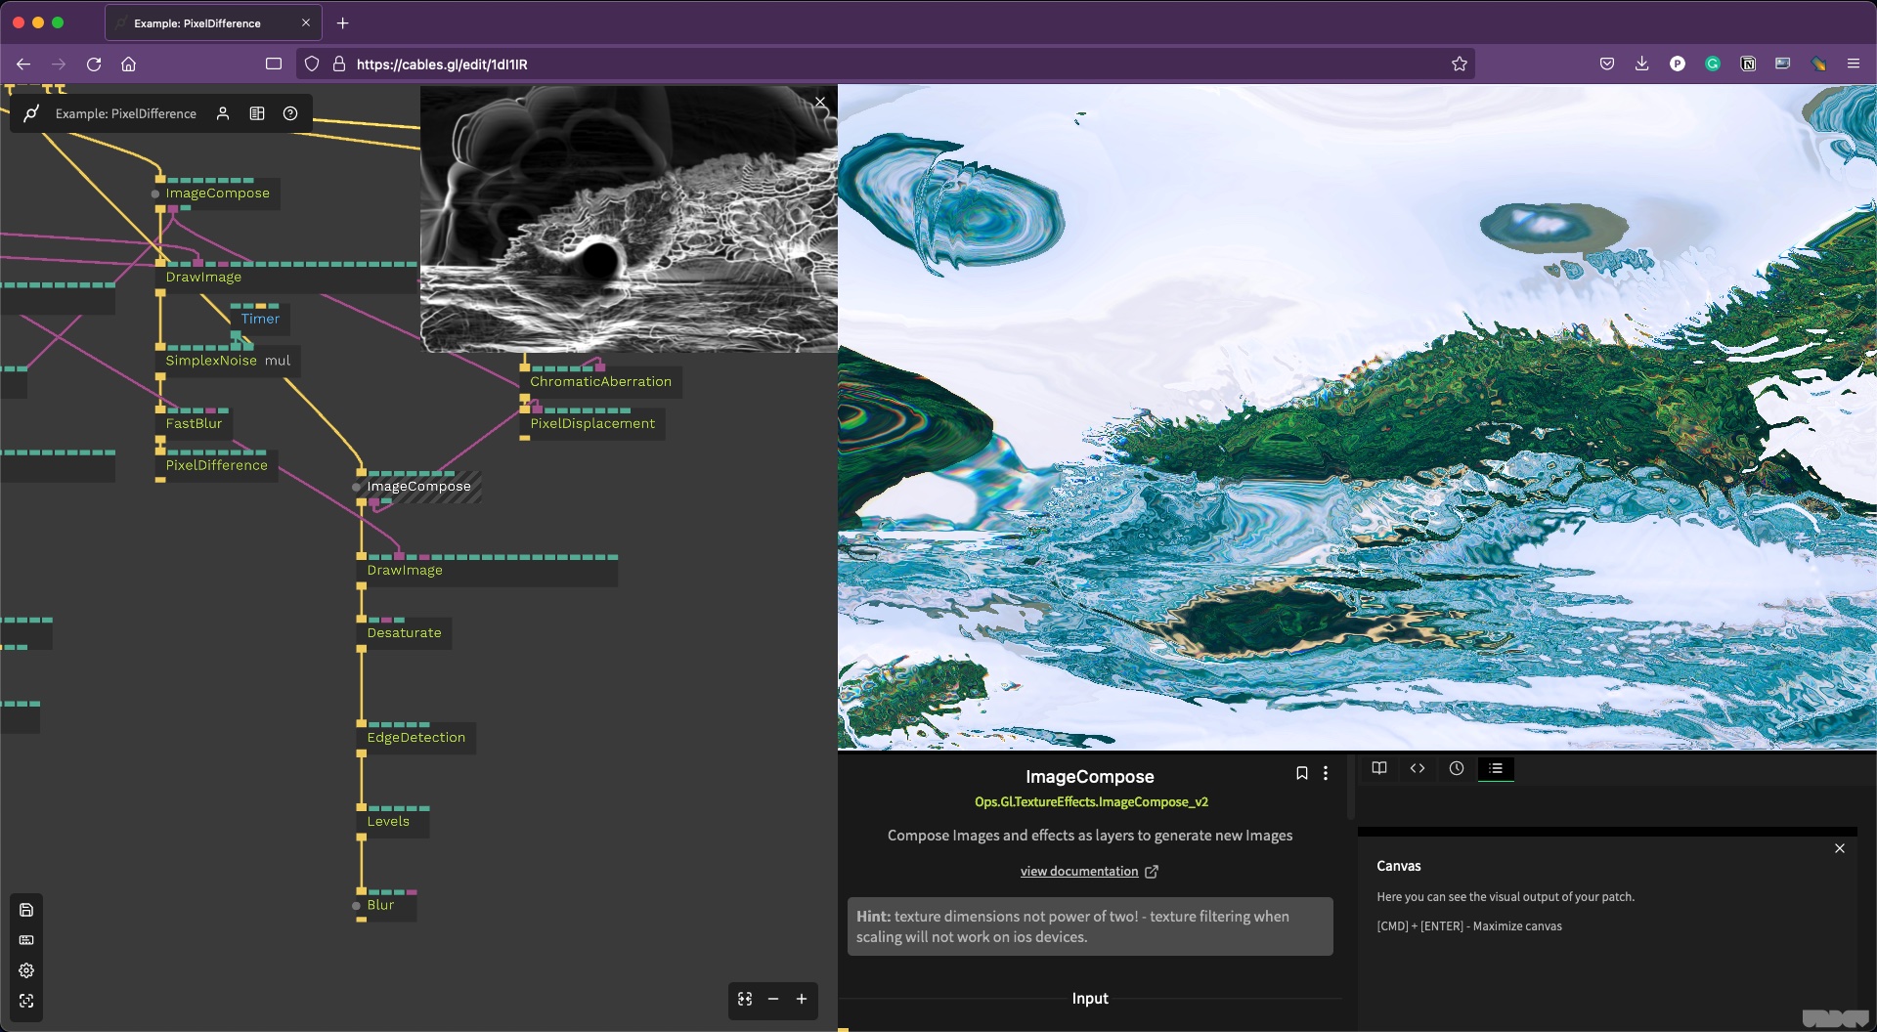Open the help question mark icon
This screenshot has height=1032, width=1877.
pos(290,113)
